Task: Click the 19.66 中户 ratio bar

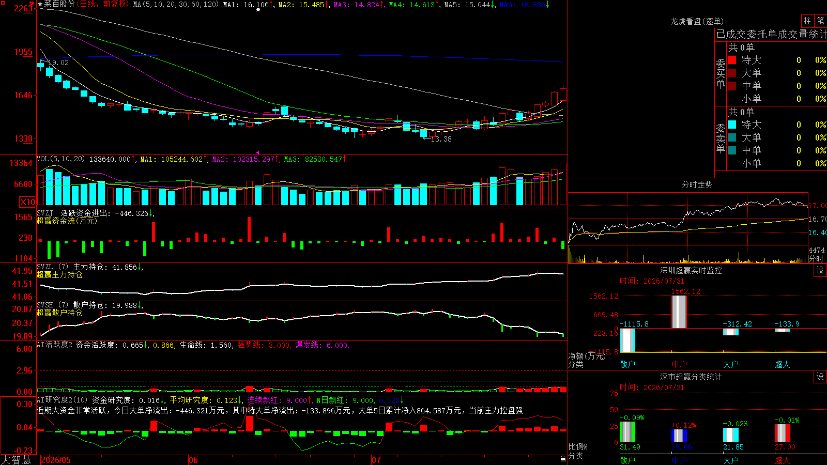Action: (x=679, y=436)
